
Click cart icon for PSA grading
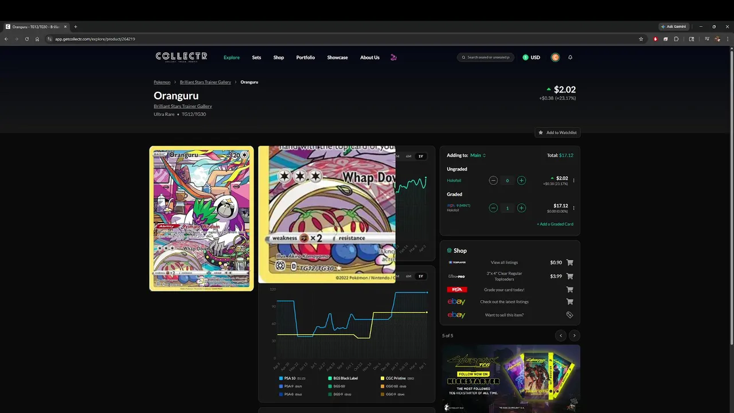click(569, 290)
